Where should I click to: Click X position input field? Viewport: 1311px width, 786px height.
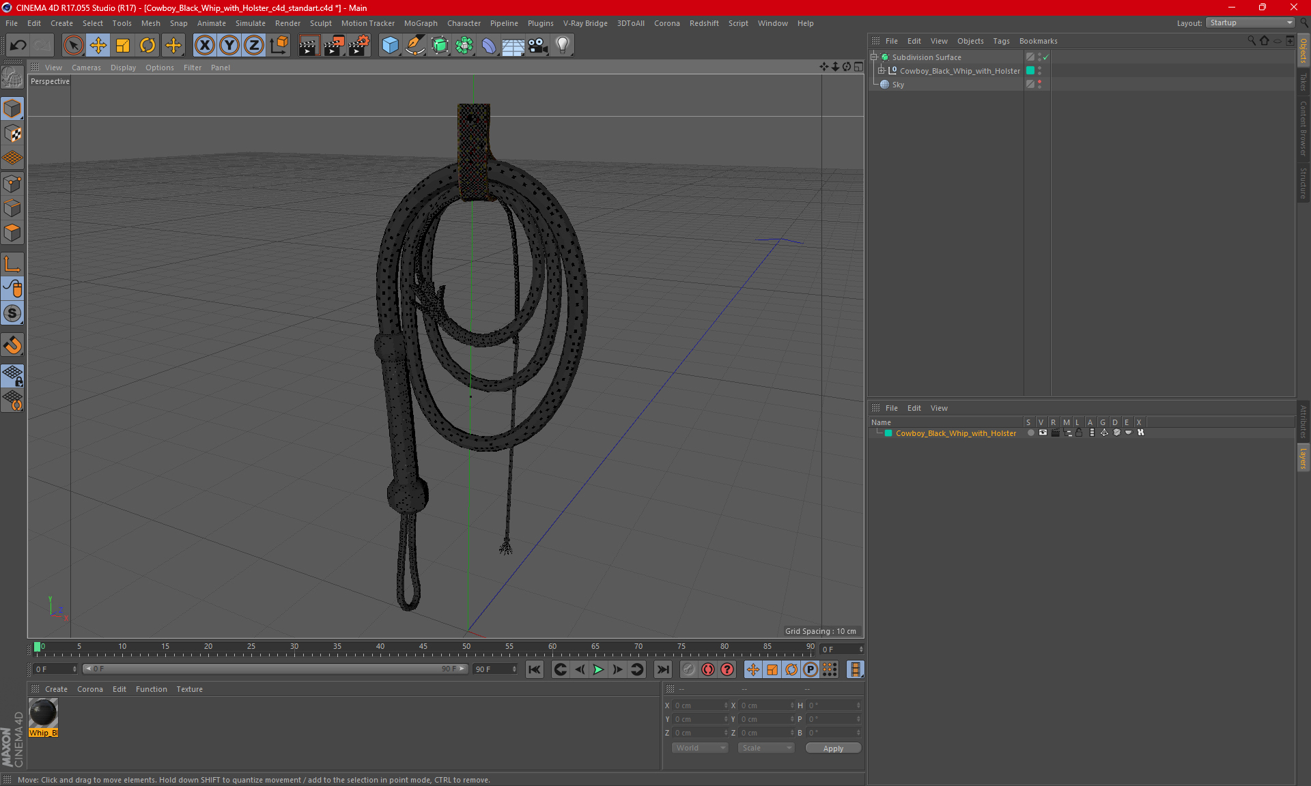[x=701, y=705]
